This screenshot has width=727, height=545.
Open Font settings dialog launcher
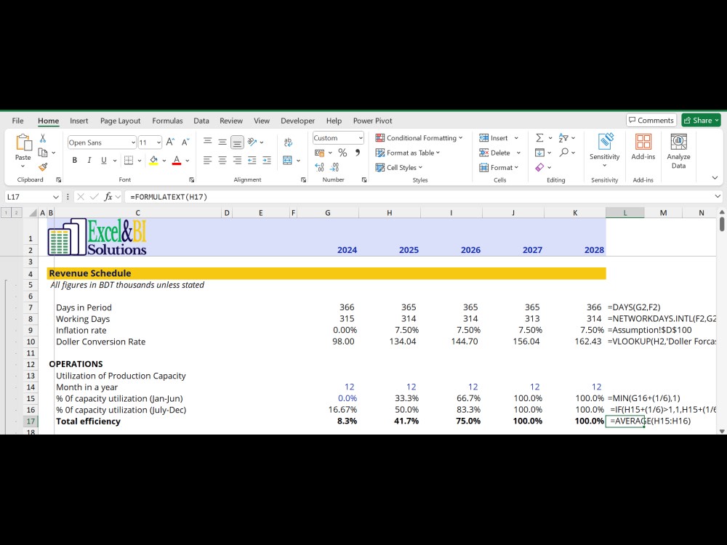(x=191, y=179)
